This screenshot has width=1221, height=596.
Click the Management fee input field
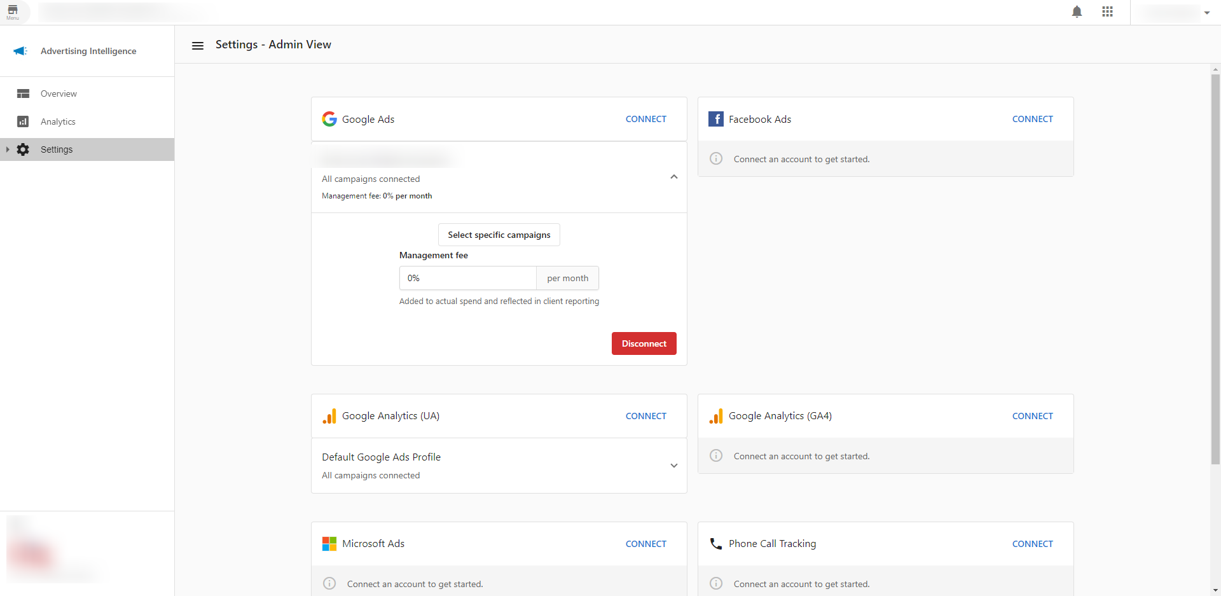[x=467, y=278]
